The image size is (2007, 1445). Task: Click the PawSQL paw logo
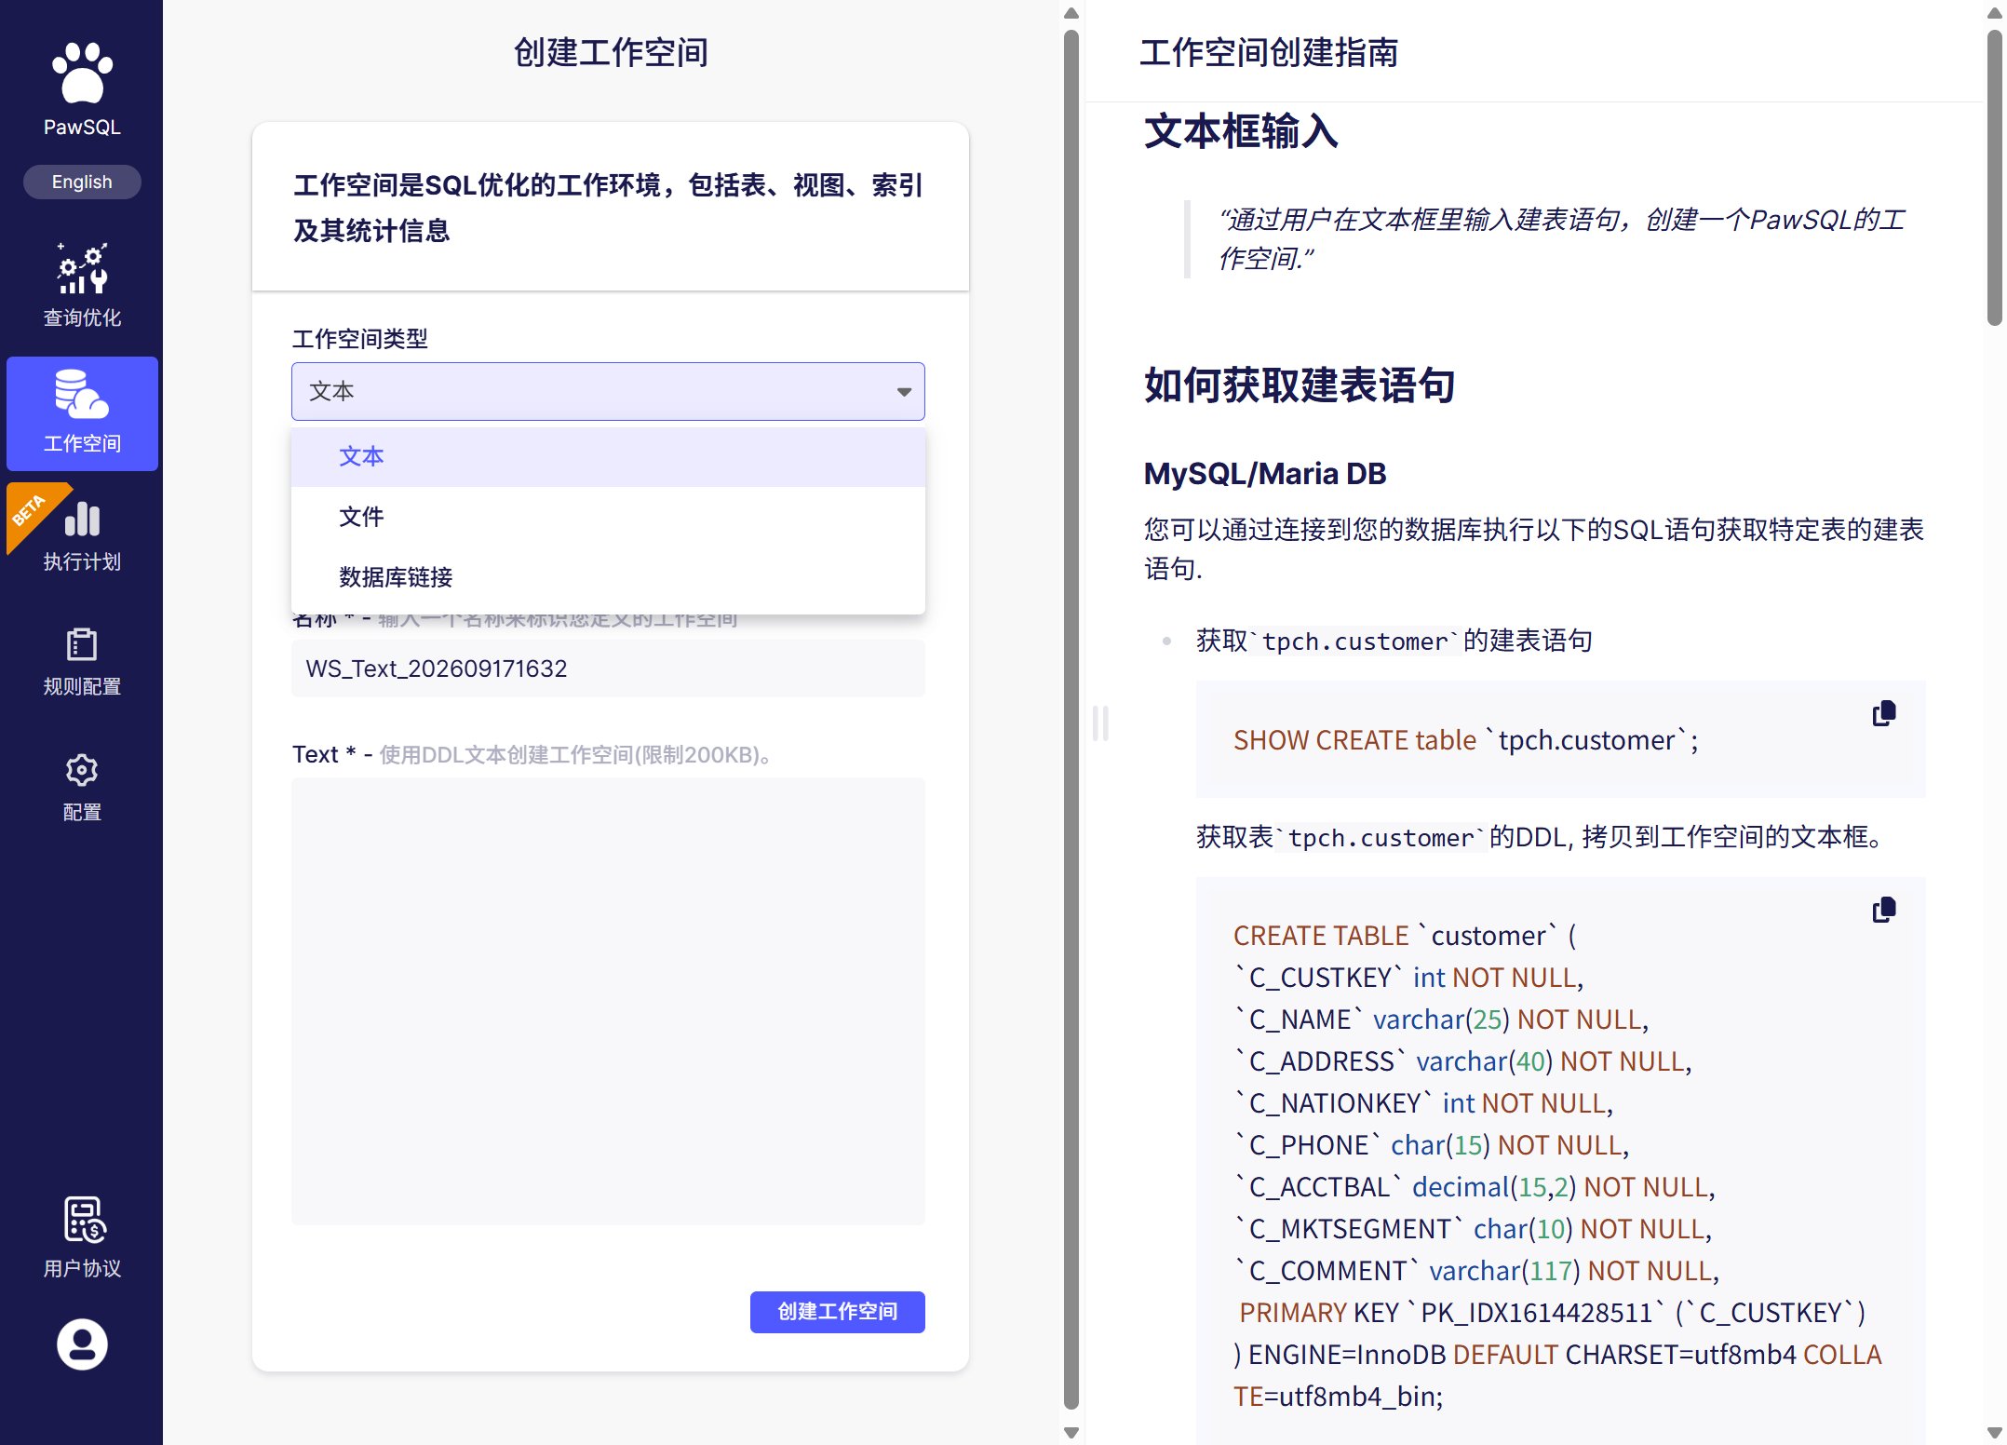(82, 73)
